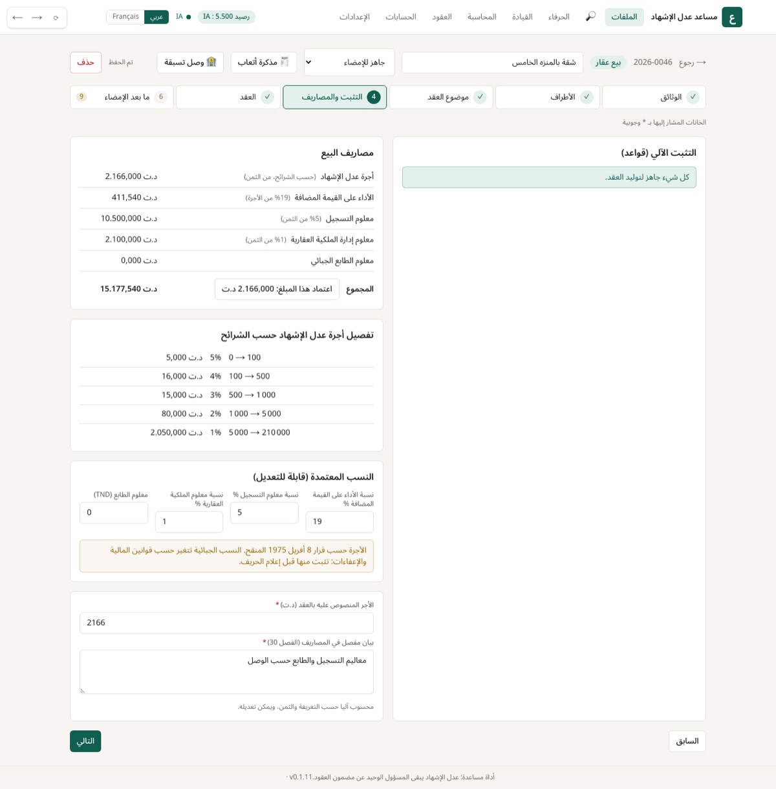The image size is (776, 789).
Task: Click the step number 4 badge
Action: (373, 97)
